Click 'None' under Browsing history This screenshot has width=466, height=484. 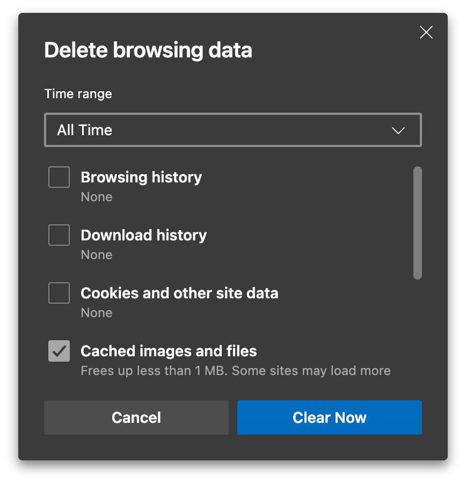(x=97, y=197)
